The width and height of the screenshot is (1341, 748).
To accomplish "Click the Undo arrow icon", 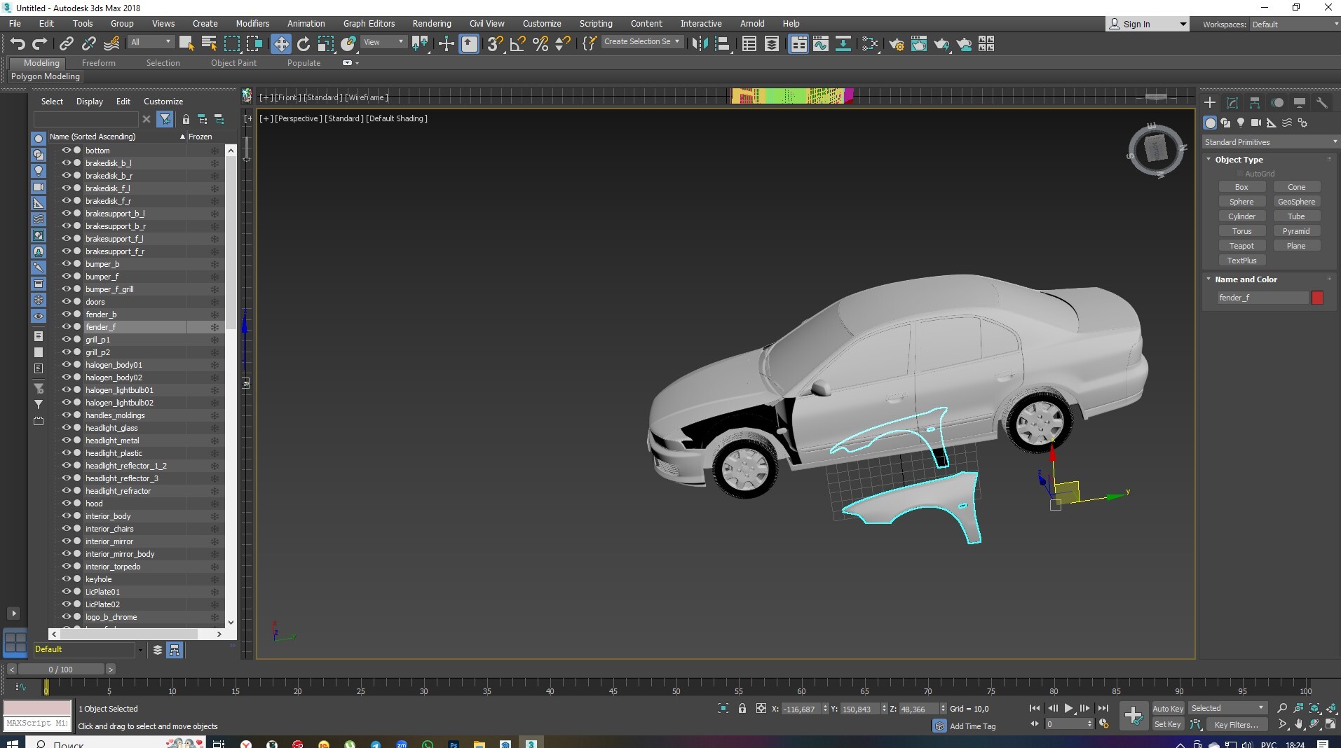I will click(x=18, y=44).
